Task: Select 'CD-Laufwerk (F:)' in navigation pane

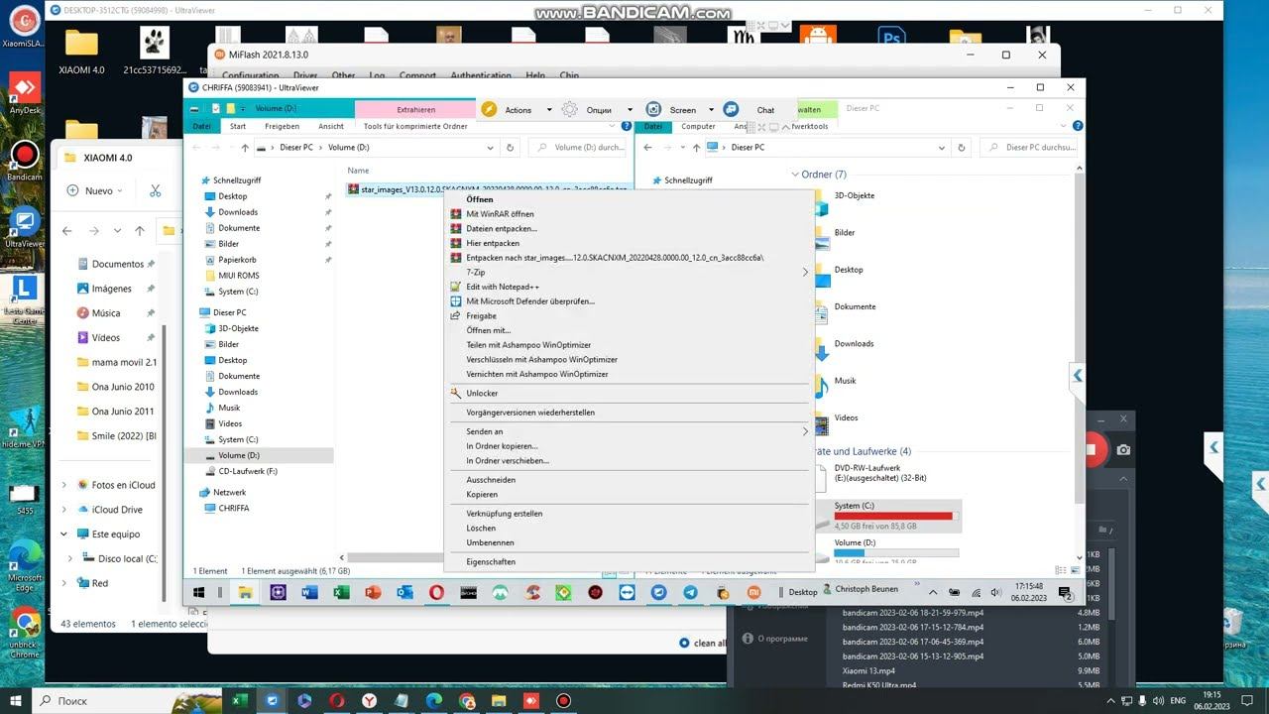Action: point(248,471)
